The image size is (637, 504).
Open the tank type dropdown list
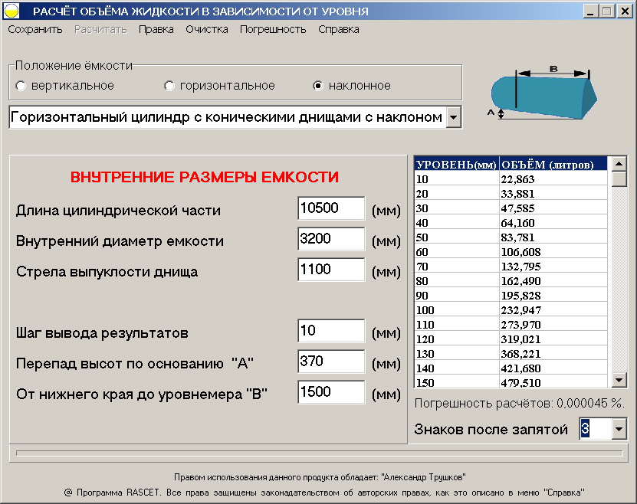pyautogui.click(x=454, y=117)
